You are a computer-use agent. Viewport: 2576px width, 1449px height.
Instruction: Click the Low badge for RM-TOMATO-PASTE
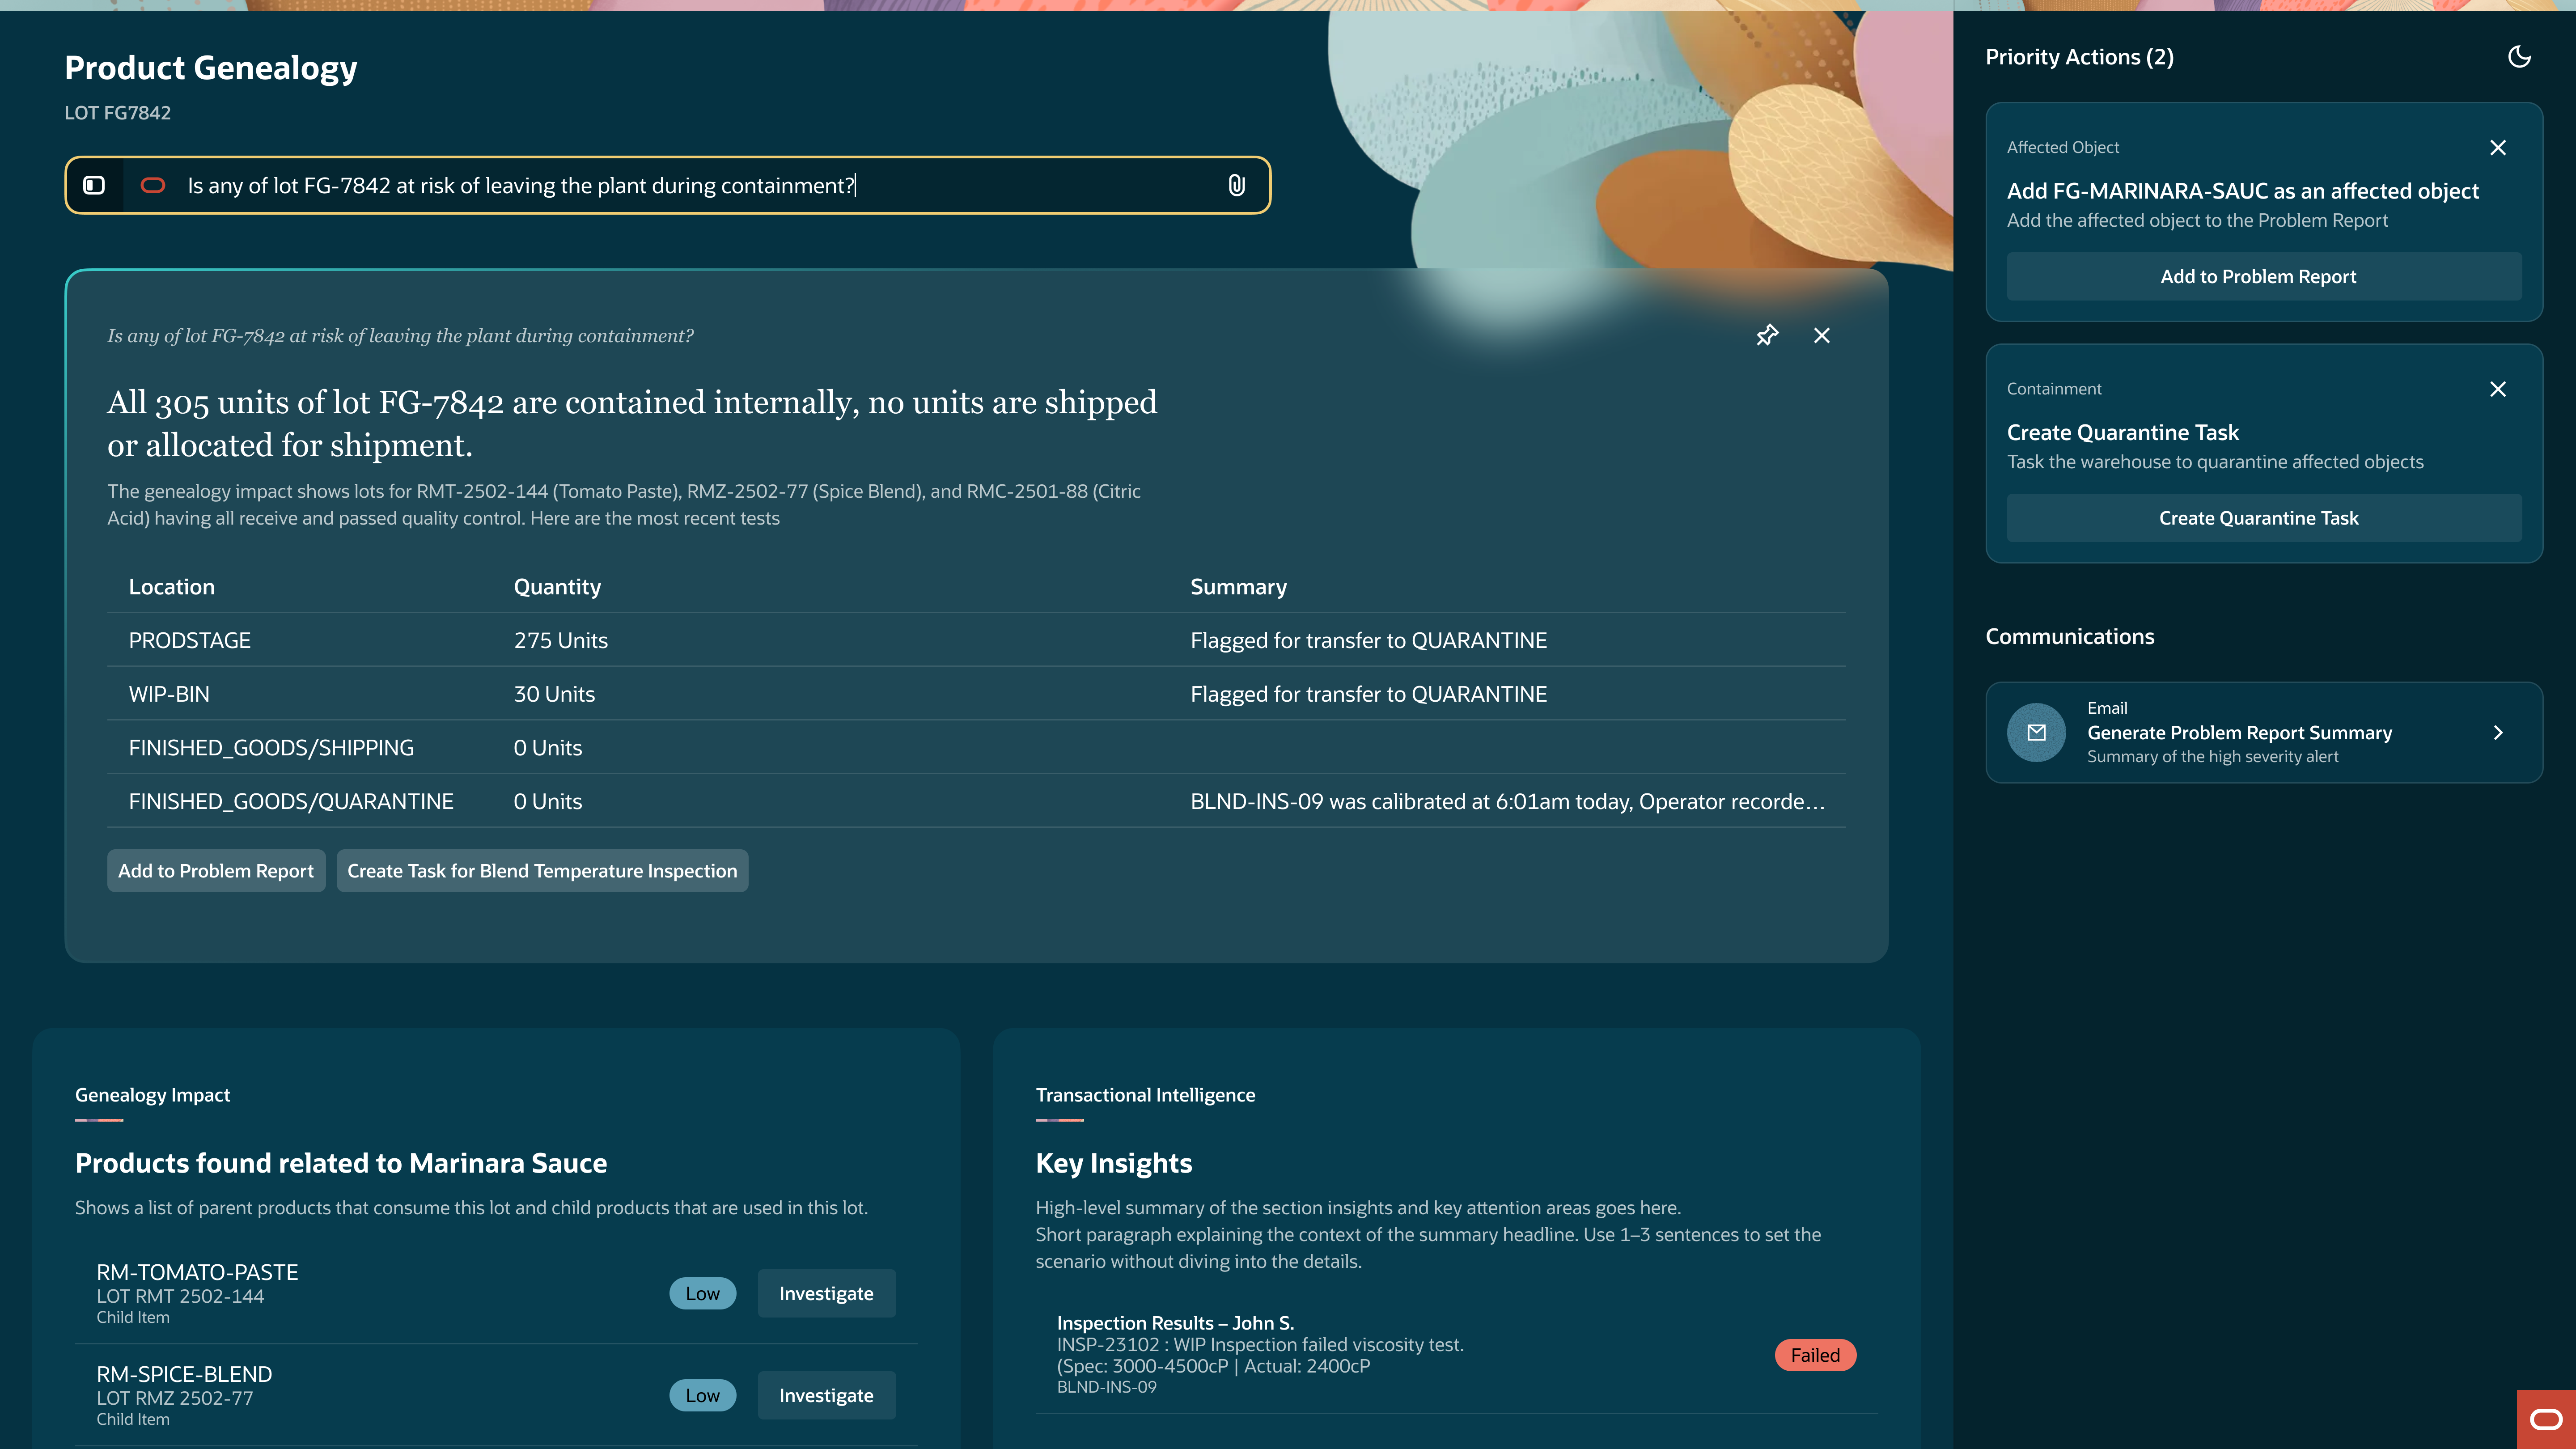point(702,1293)
